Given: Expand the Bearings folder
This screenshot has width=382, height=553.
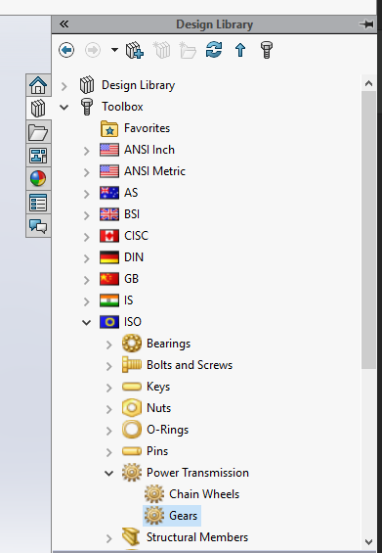Looking at the screenshot, I should click(x=109, y=345).
